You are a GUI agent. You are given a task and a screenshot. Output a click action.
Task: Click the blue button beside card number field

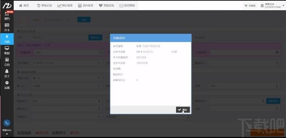click(95, 38)
